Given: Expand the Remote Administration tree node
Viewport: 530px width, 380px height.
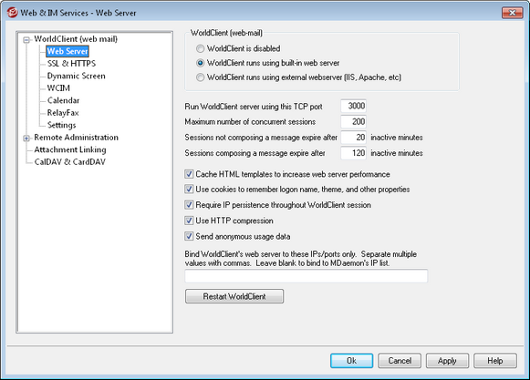Looking at the screenshot, I should pyautogui.click(x=26, y=139).
